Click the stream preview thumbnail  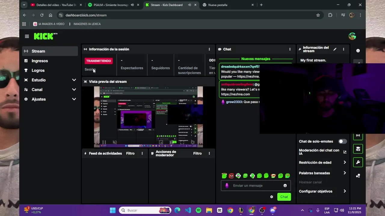pyautogui.click(x=149, y=117)
